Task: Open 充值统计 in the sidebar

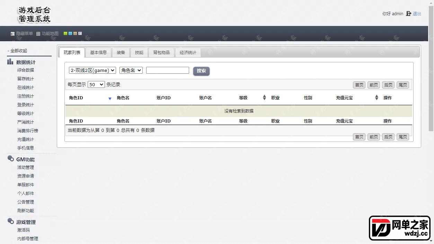Action: coord(26,139)
